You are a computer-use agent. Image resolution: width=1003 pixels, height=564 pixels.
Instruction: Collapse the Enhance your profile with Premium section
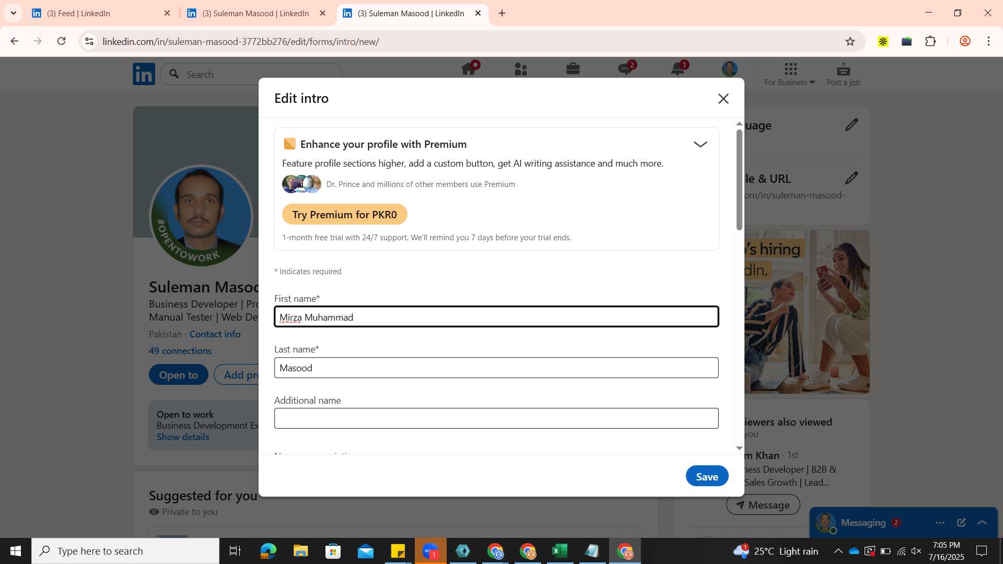[700, 145]
